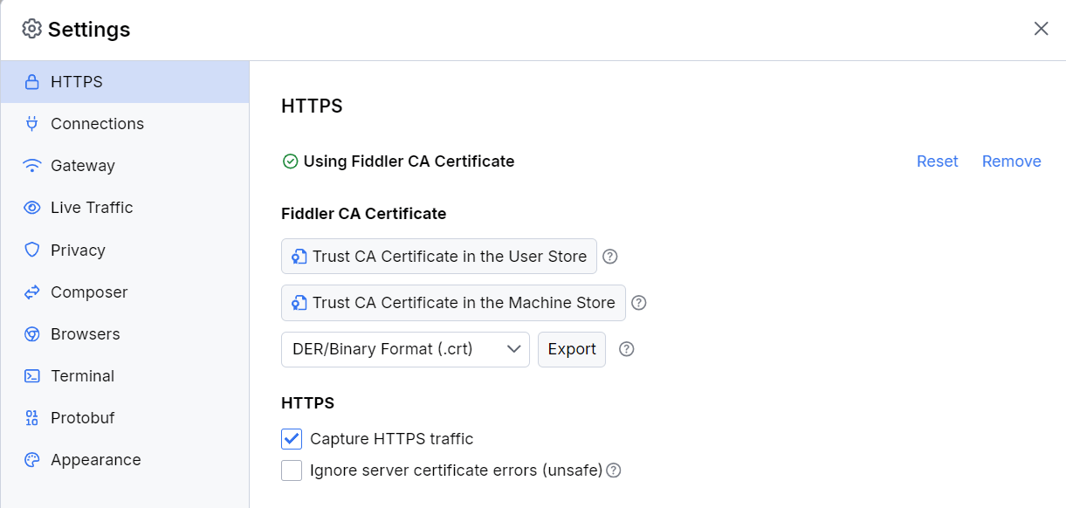1066x508 pixels.
Task: Select the Appearance palette icon
Action: coord(32,459)
